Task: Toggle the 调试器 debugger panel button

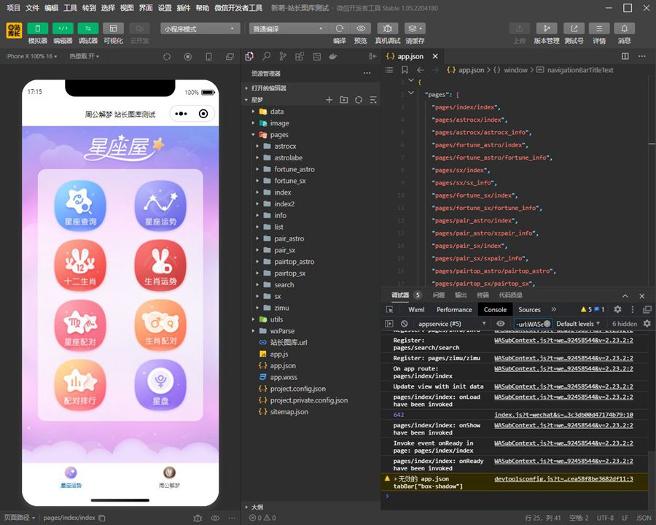Action: click(87, 28)
